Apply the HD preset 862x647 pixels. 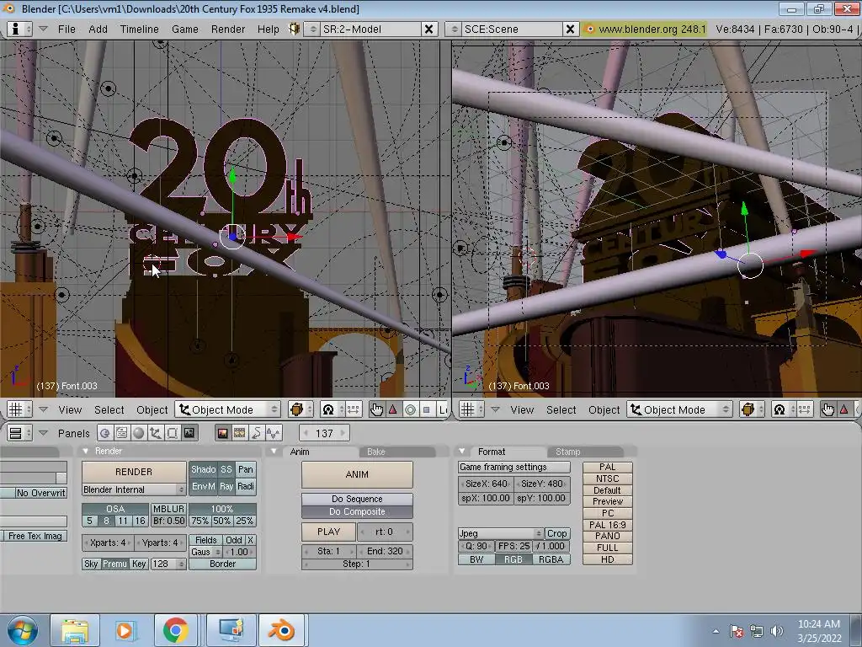(608, 559)
